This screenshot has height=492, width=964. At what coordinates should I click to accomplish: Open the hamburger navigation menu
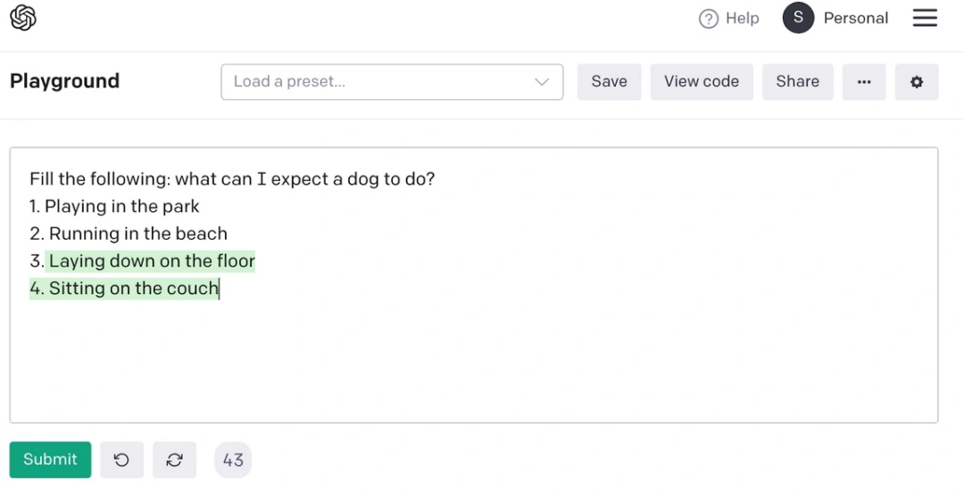coord(925,18)
